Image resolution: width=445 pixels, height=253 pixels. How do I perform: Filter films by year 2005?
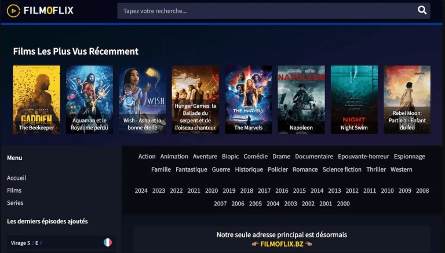pos(256,204)
